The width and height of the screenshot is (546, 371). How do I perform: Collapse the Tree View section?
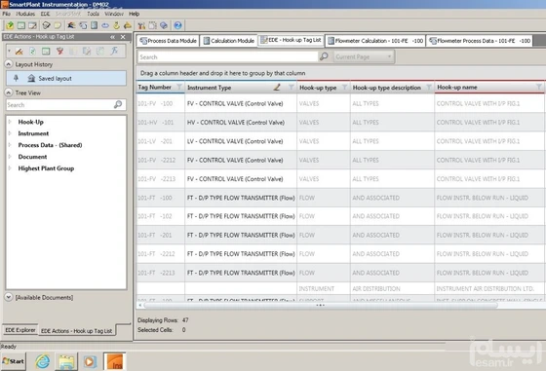click(x=9, y=93)
